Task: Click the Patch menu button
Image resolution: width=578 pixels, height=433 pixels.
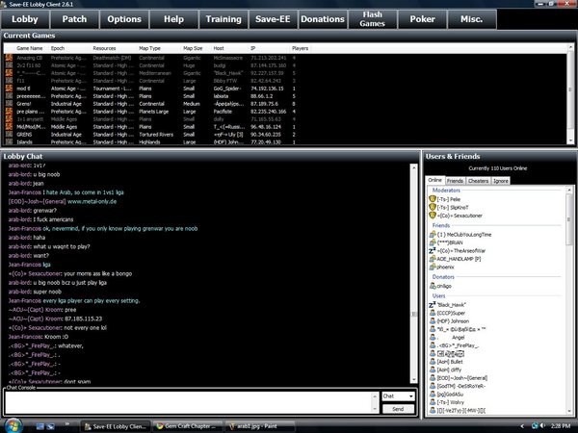Action: (73, 18)
